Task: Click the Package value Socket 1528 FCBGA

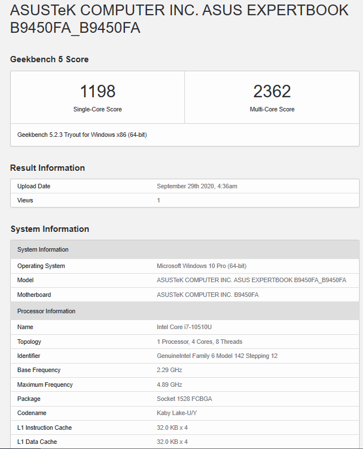Action: click(x=184, y=399)
